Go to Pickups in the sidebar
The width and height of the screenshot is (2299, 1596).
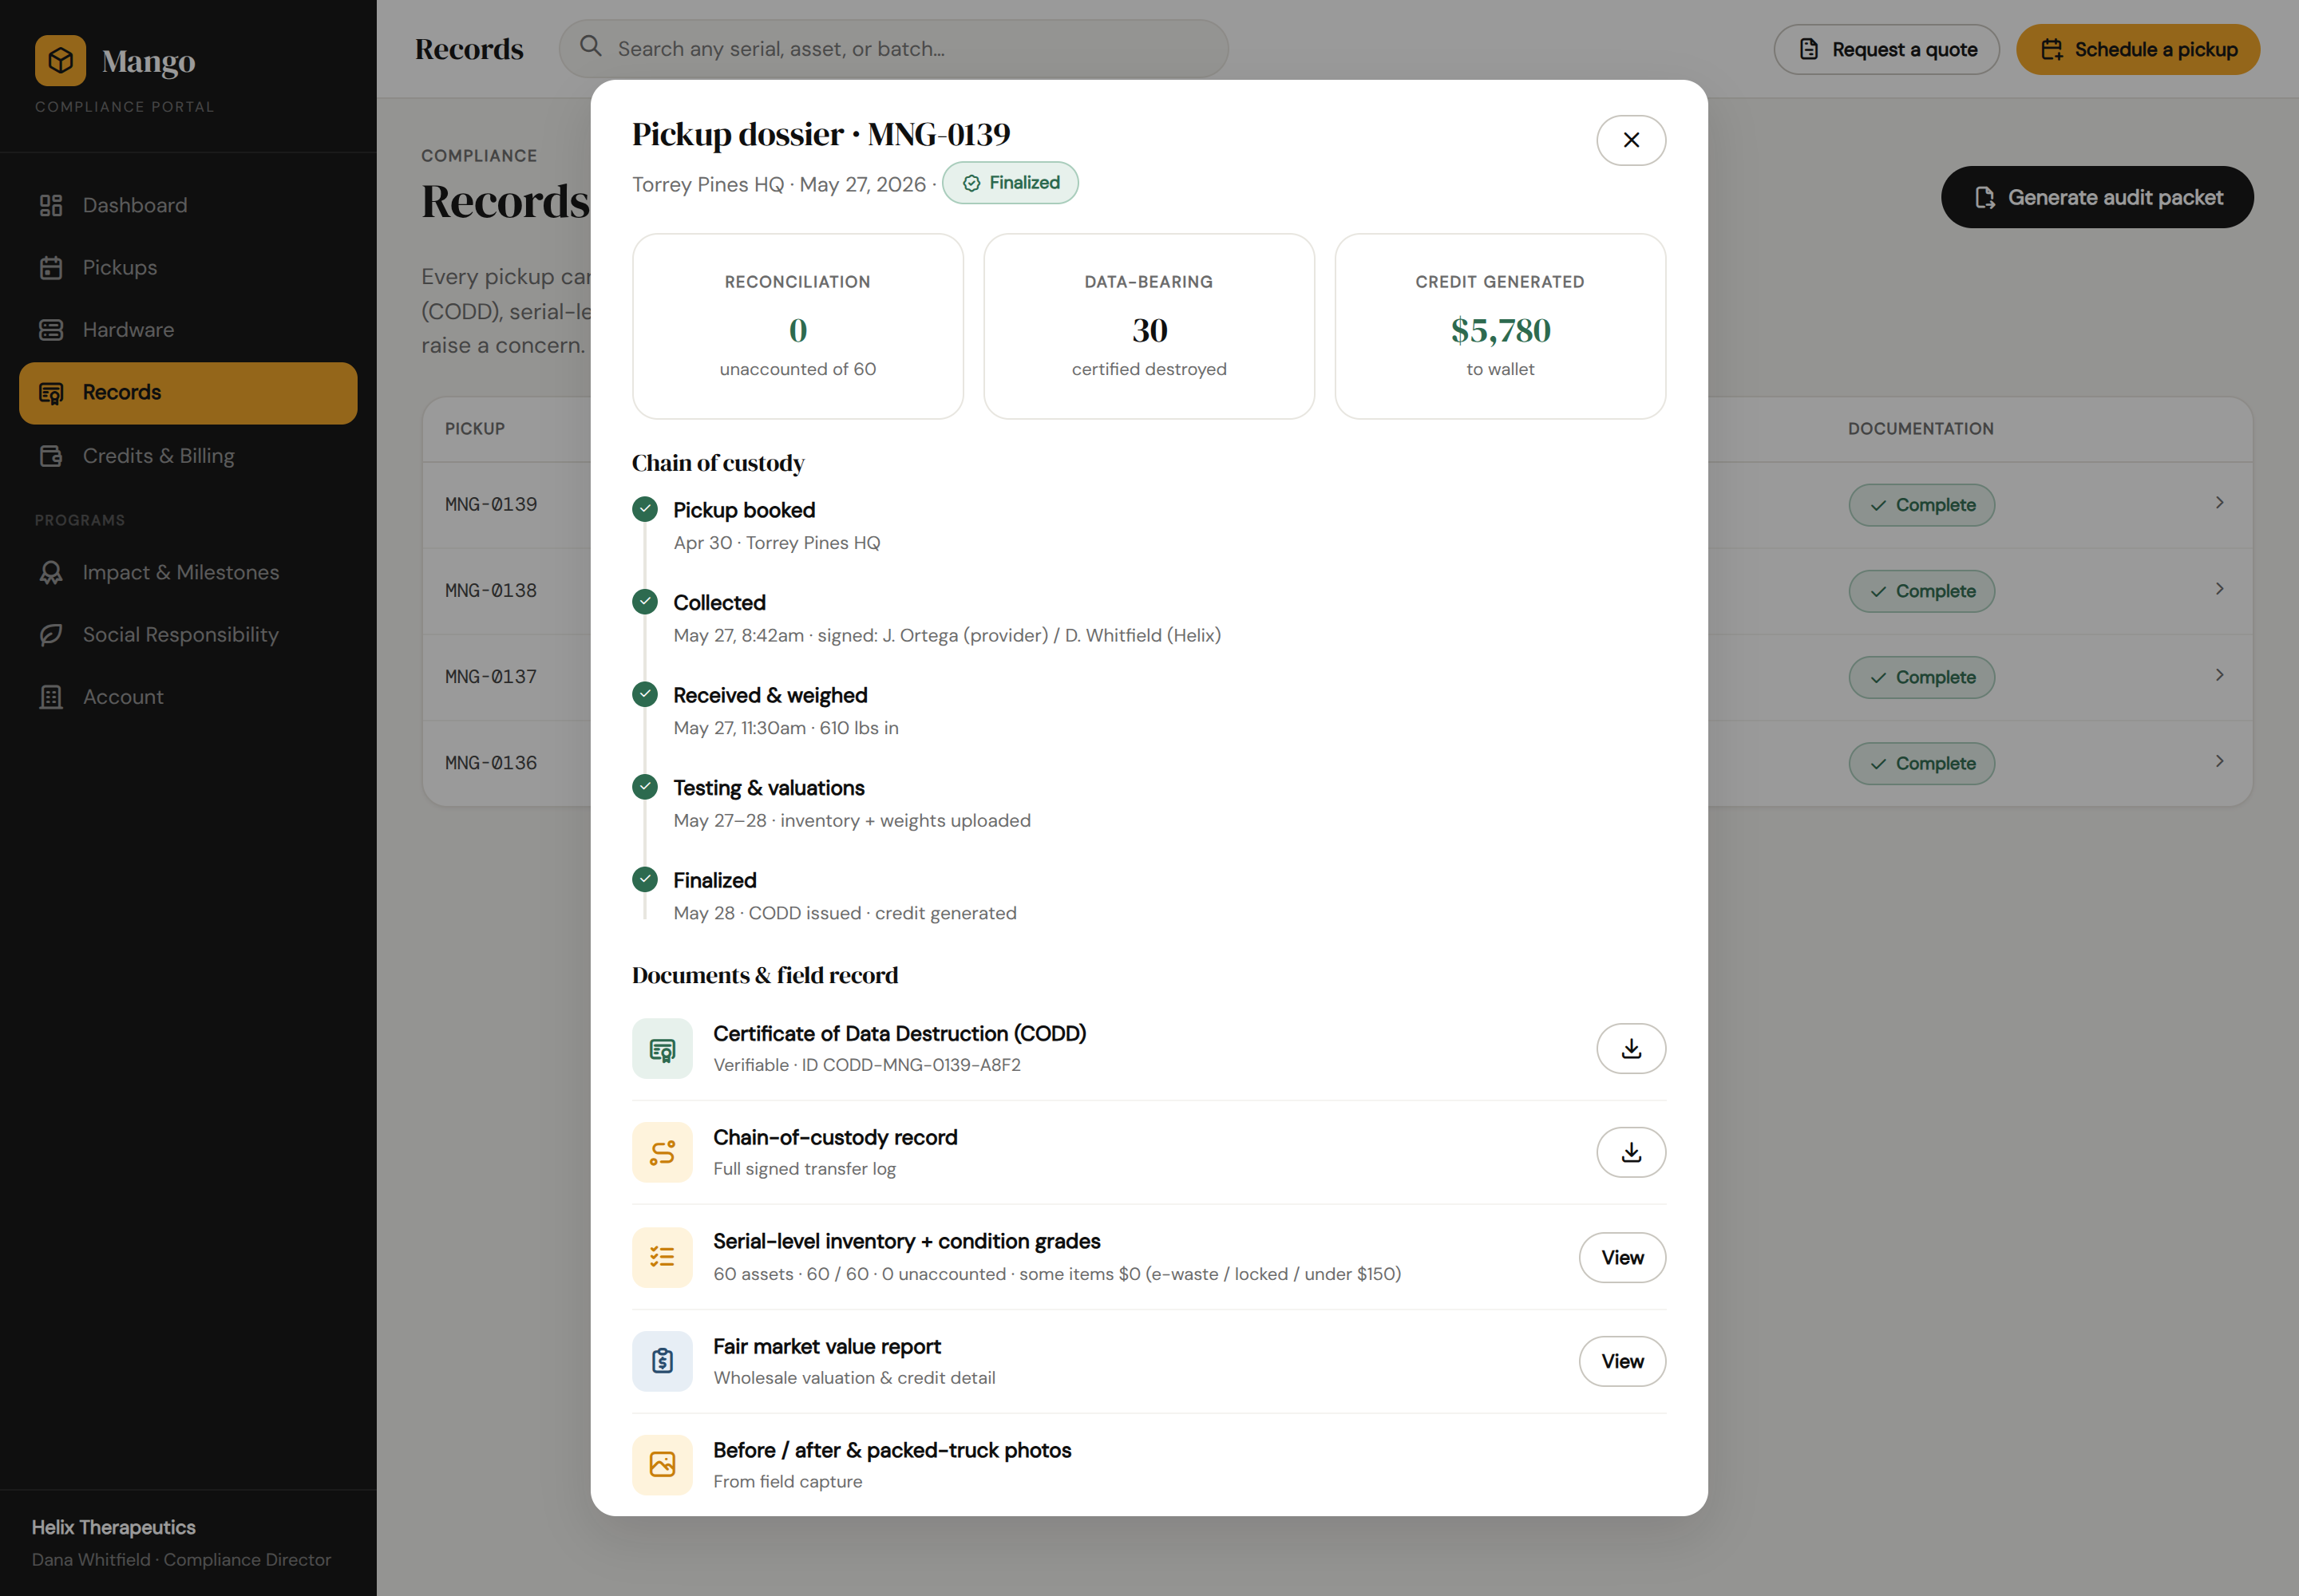click(188, 267)
